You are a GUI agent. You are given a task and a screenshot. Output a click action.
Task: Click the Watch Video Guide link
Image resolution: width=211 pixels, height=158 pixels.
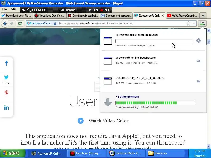109,121
